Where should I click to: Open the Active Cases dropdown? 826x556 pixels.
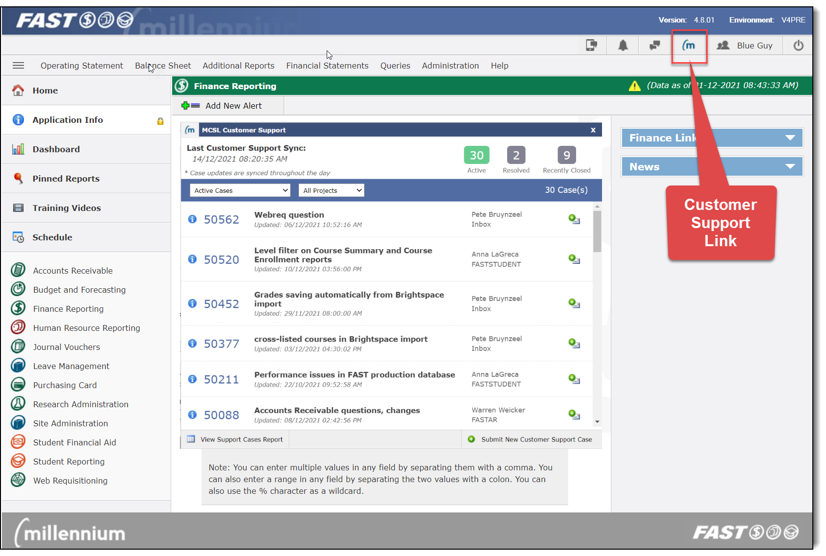pos(240,190)
